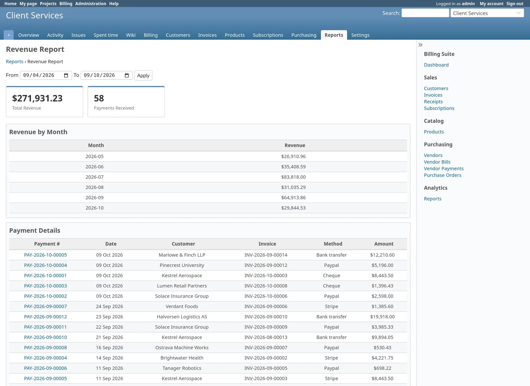Open My account link
The image size is (530, 386).
point(491,4)
